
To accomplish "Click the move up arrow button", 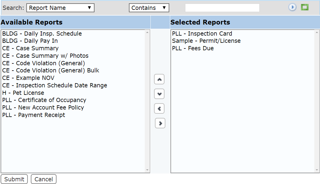I will (159, 79).
